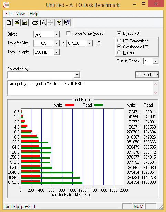Enable the Force Write Access checkbox

tap(69, 33)
